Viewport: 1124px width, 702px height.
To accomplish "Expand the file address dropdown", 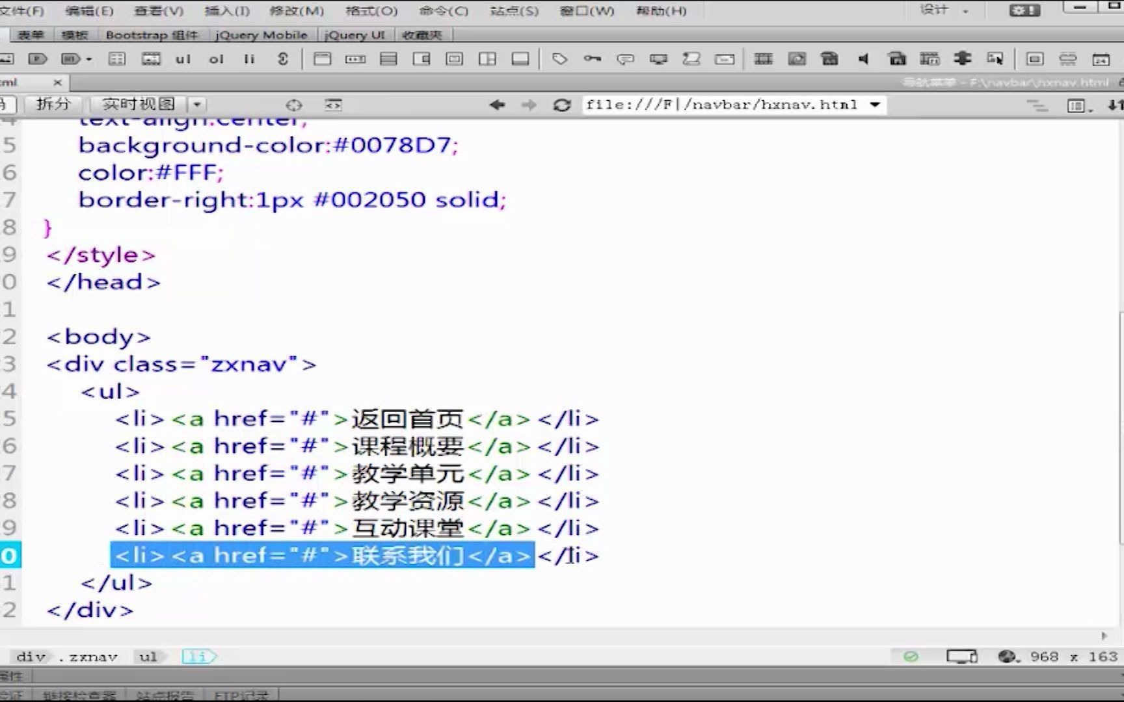I will (876, 105).
